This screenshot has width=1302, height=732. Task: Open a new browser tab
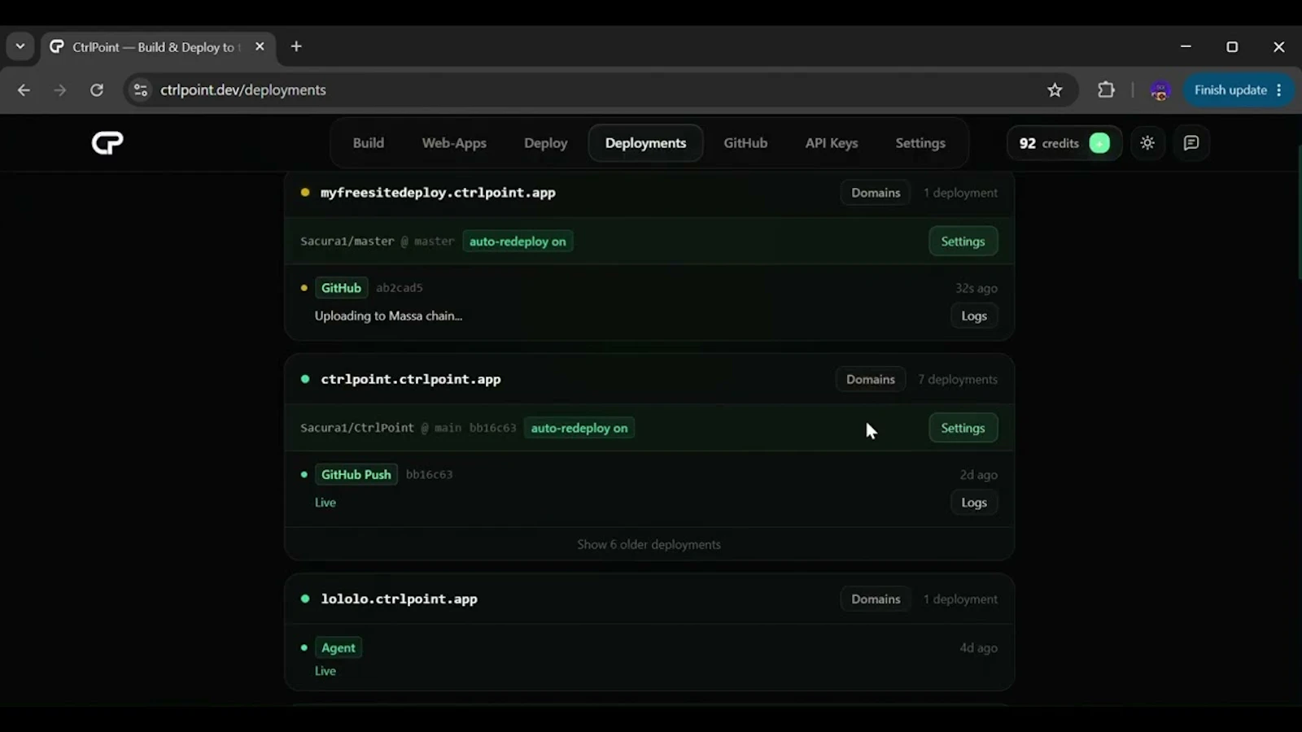coord(296,46)
